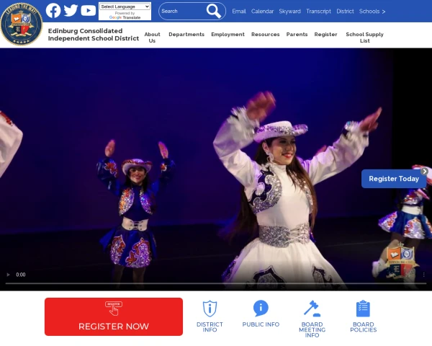Image resolution: width=432 pixels, height=346 pixels.
Task: Open the Email link
Action: click(x=239, y=12)
